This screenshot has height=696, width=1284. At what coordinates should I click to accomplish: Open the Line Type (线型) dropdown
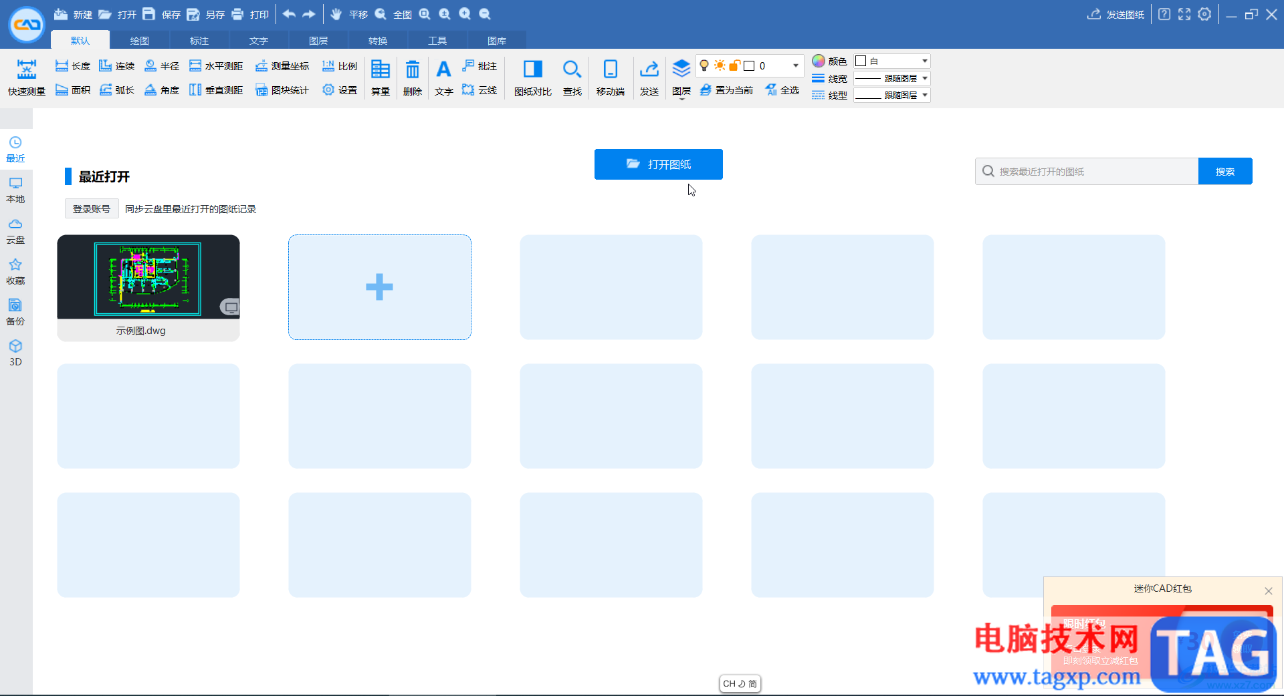[x=892, y=95]
